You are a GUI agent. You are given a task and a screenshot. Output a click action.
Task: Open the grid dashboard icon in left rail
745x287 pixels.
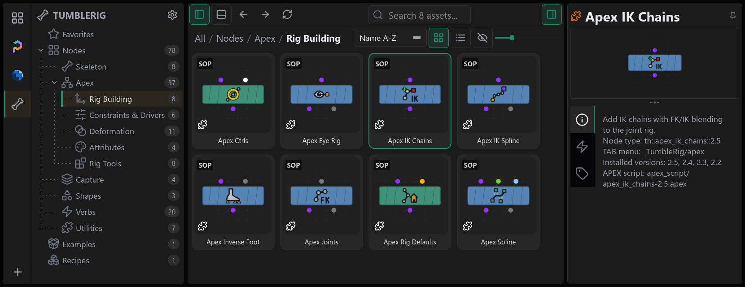(x=18, y=18)
